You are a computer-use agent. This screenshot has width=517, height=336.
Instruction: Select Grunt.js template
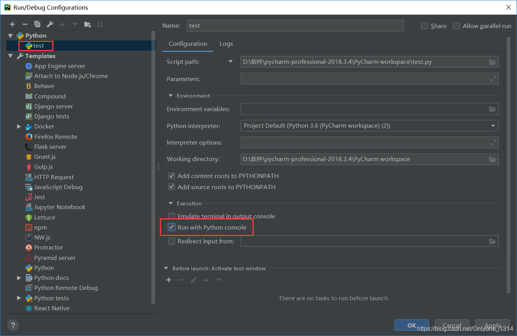click(40, 157)
